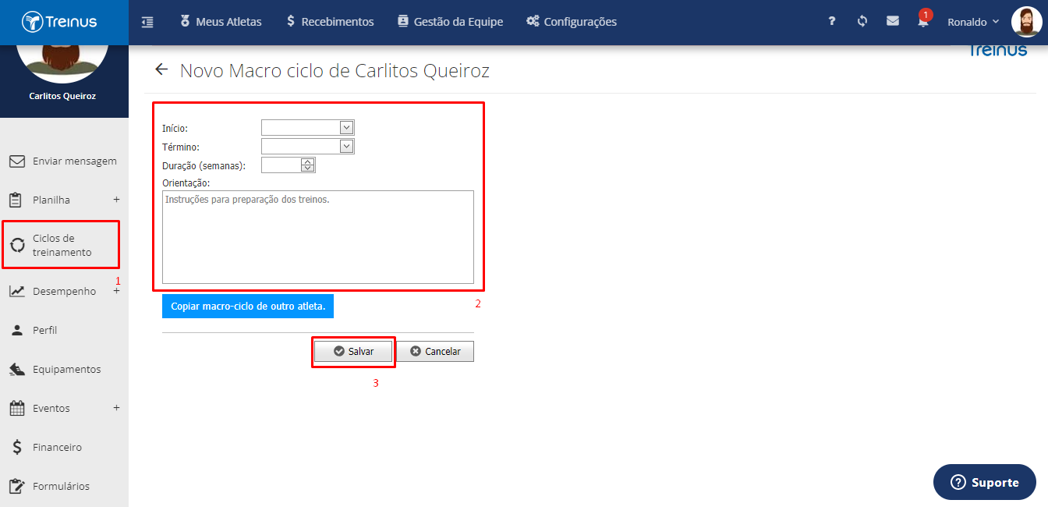The image size is (1048, 507).
Task: Open Planilha in sidebar
Action: [51, 200]
